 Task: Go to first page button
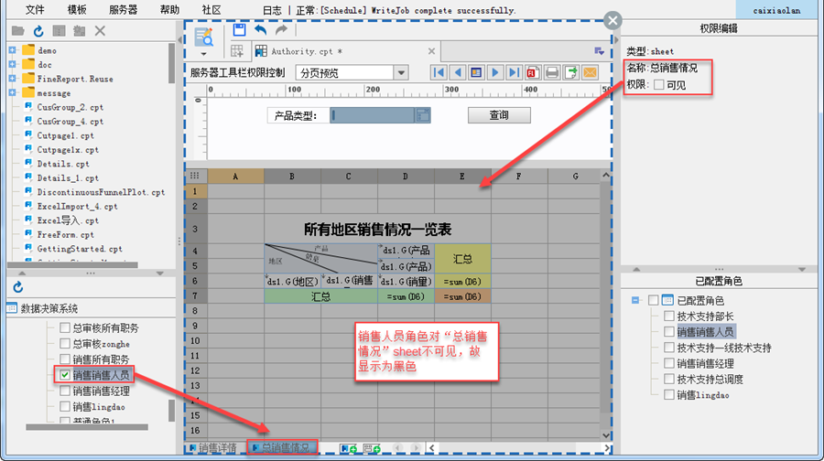pyautogui.click(x=439, y=72)
